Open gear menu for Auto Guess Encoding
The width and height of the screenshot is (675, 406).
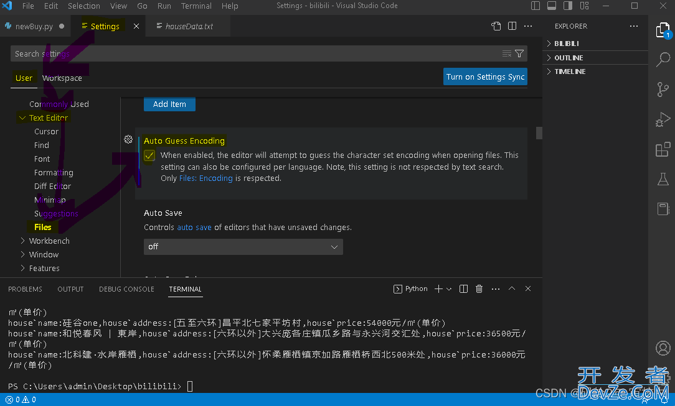point(128,139)
